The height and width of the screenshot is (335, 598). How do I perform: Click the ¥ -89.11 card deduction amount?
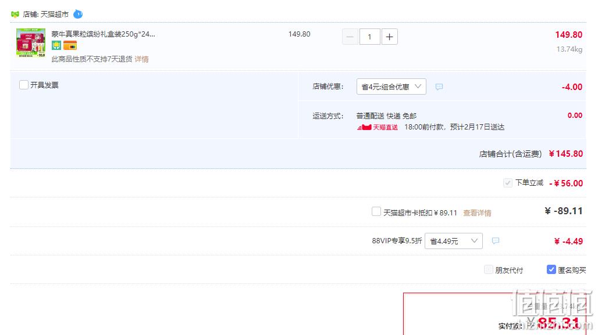(564, 211)
